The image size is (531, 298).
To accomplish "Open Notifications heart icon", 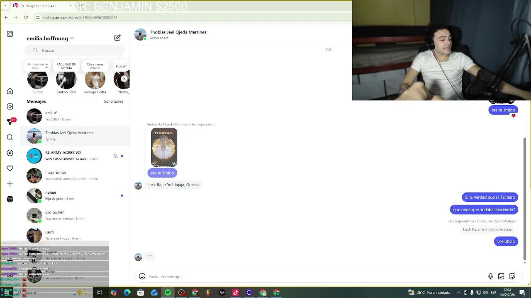I will [10, 168].
